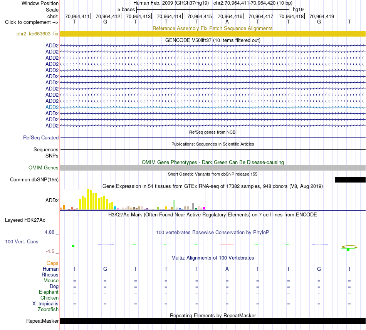Click the Dog species label
Screen dimensions: 366x330
(54, 286)
